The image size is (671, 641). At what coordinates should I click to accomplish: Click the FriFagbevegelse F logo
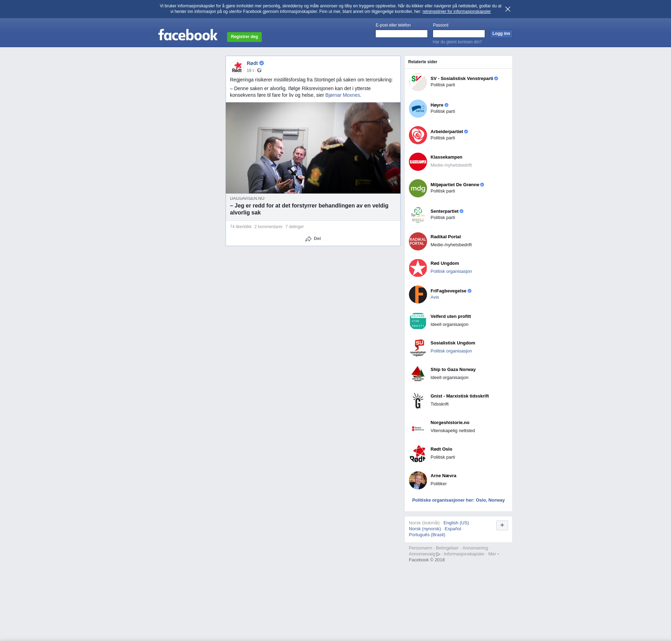click(x=418, y=294)
